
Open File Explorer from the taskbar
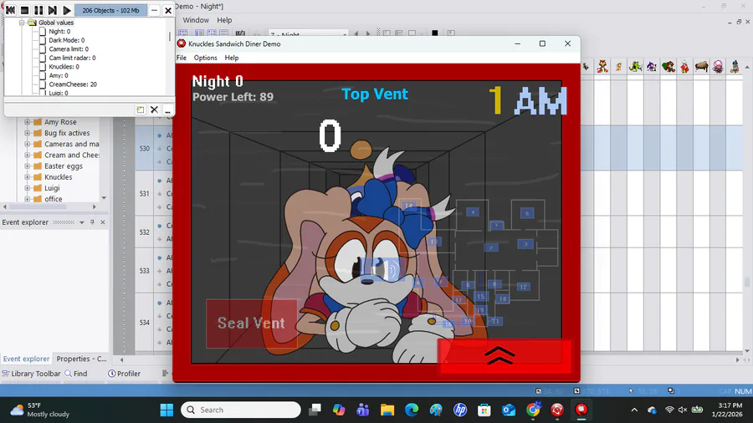tap(387, 410)
